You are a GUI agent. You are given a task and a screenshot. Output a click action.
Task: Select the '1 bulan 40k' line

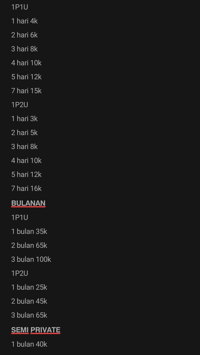(x=29, y=344)
